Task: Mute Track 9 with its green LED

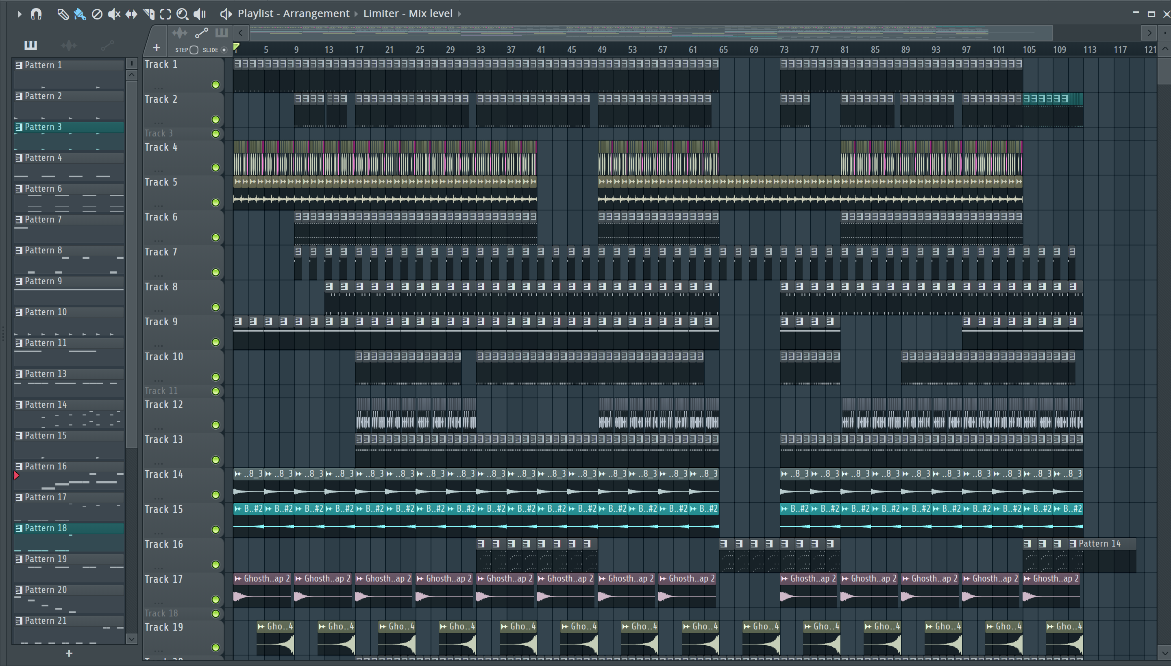Action: [x=215, y=342]
